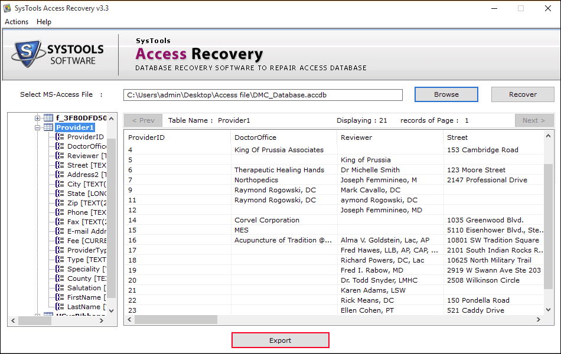Click the data grid horizontal scrollbar thumb
Image resolution: width=561 pixels, height=354 pixels.
pos(175,319)
